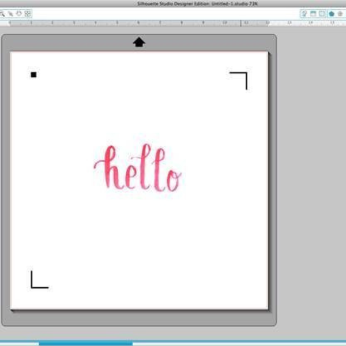
Task: Click the black up arrow above the mat
Action: pyautogui.click(x=139, y=42)
